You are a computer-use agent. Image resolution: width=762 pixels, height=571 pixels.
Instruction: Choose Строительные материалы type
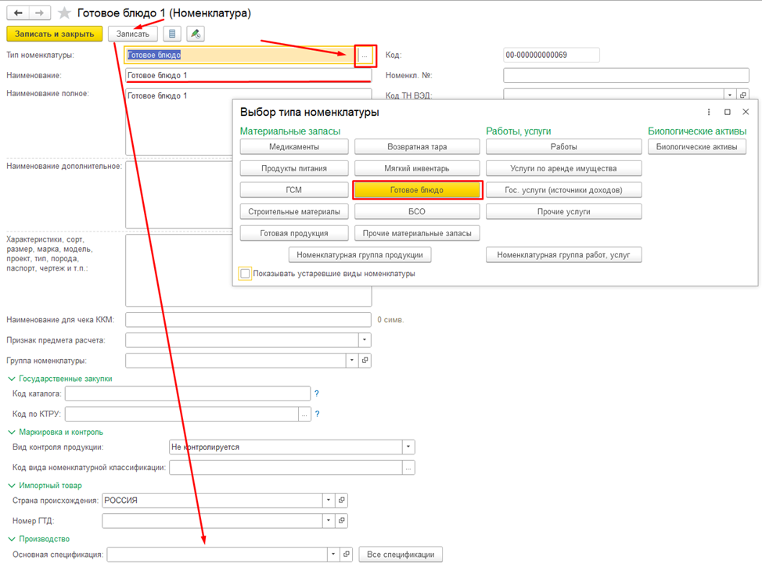pyautogui.click(x=294, y=211)
